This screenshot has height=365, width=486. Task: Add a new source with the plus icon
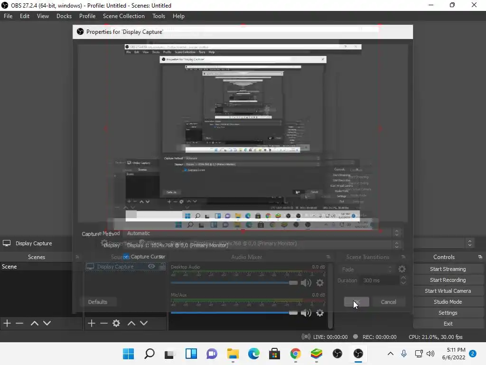tap(91, 323)
